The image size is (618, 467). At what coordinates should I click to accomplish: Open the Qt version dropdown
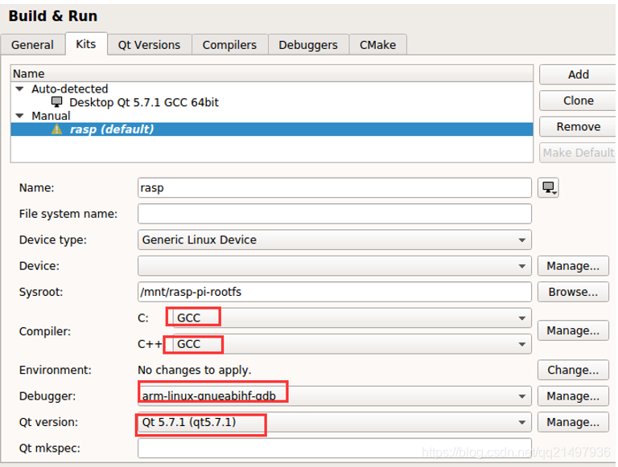pos(335,422)
